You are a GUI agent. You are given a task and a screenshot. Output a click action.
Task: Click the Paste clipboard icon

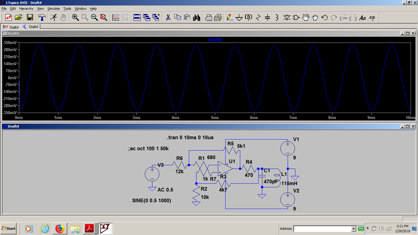coord(187,17)
